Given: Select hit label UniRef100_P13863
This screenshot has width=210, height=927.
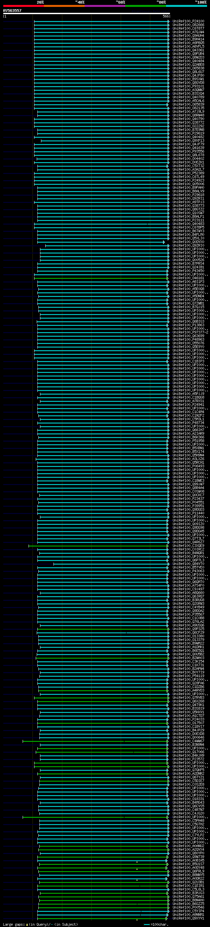Looking at the screenshot, I should [x=188, y=325].
